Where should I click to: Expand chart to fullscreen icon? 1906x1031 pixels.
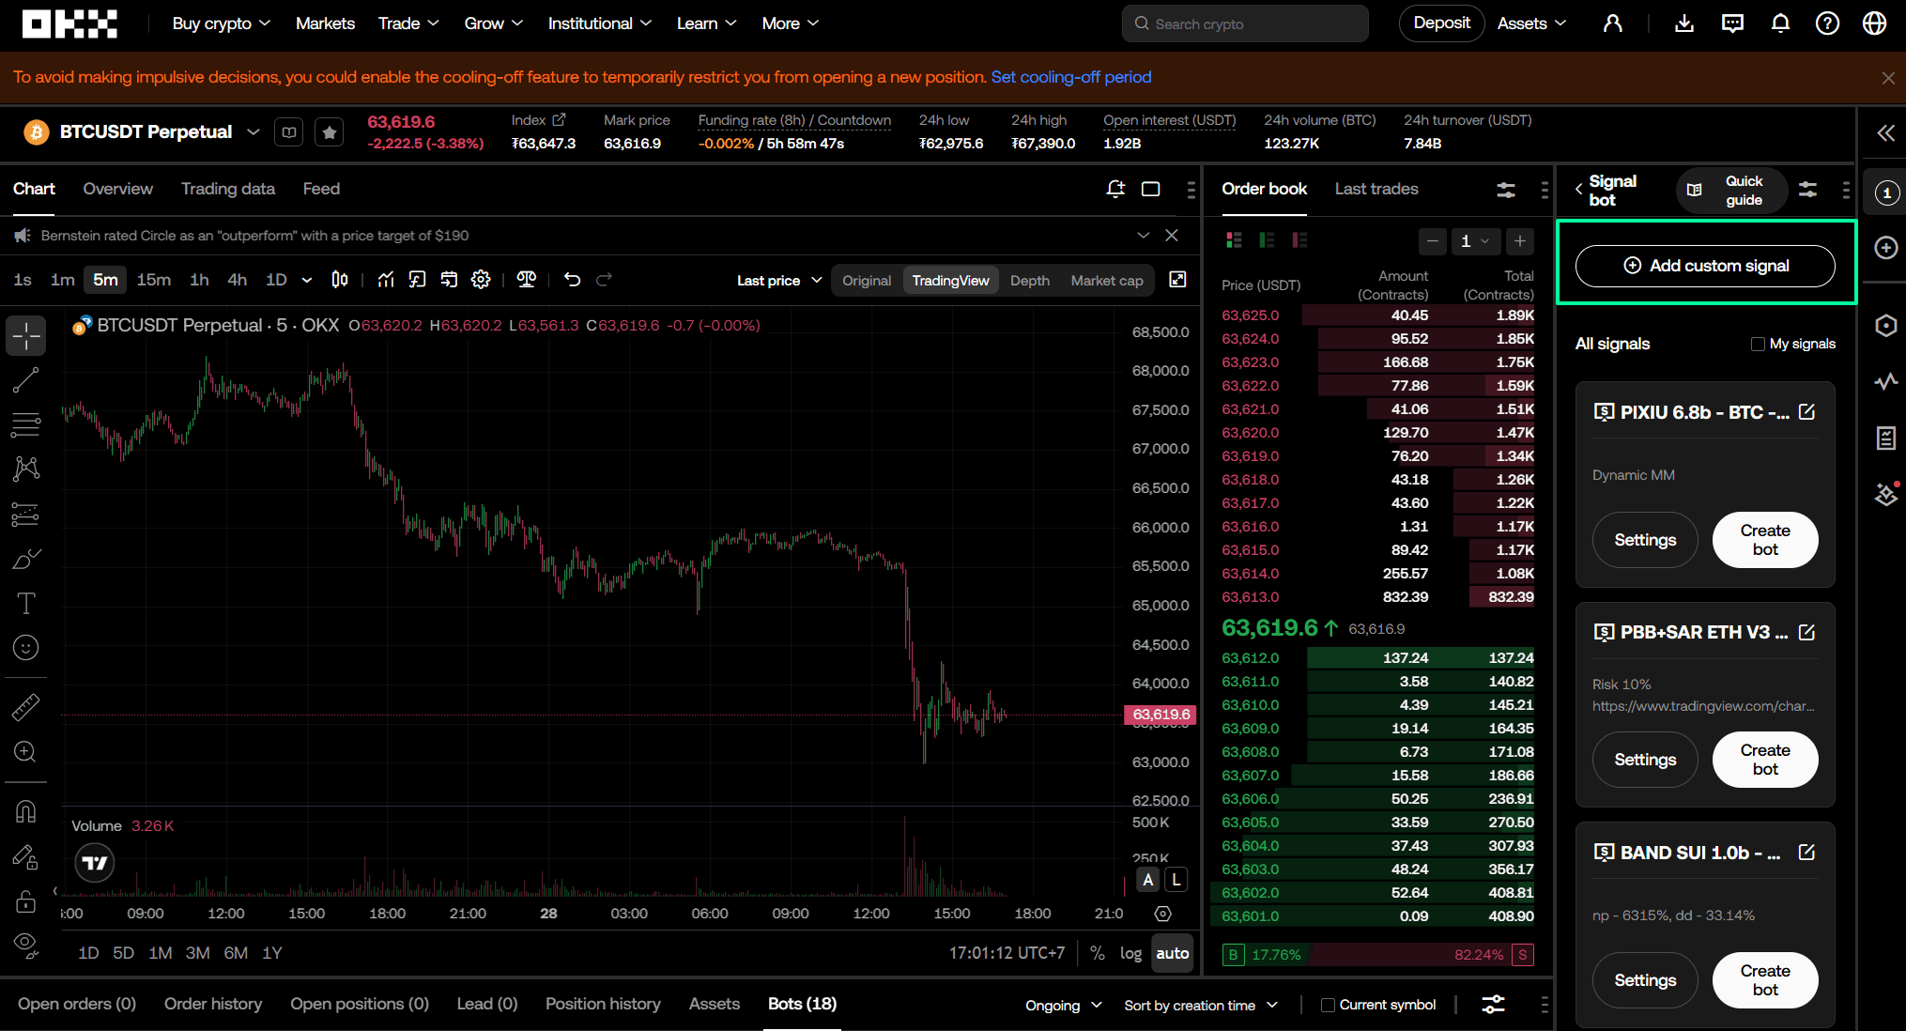tap(1177, 280)
